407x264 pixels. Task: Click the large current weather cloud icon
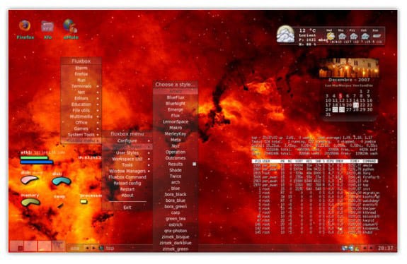click(285, 35)
